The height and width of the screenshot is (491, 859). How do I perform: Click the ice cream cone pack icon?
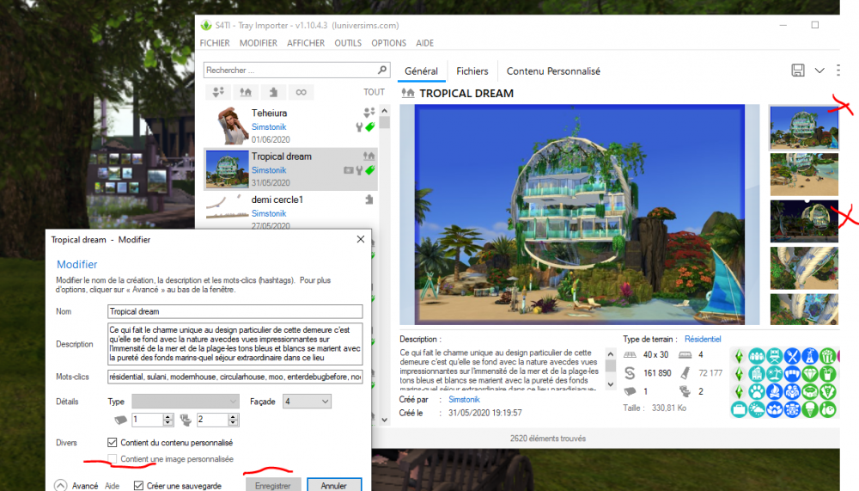810,409
